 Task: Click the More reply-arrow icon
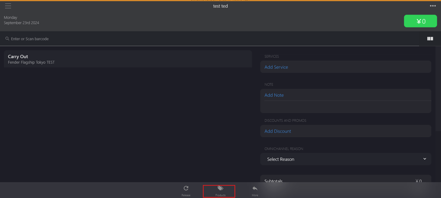point(255,189)
